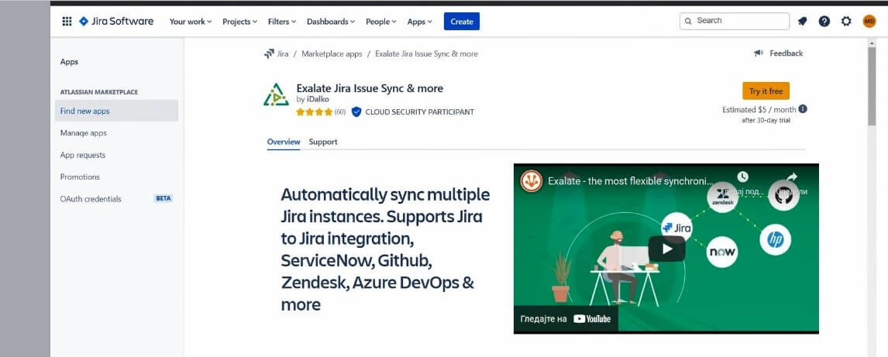Click the ATLASSIAN MARKETPLACE heading
The image size is (888, 357).
(99, 92)
